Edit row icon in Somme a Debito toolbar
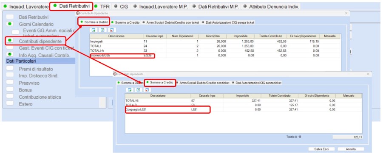 102,30
